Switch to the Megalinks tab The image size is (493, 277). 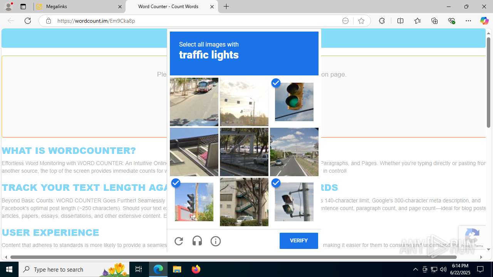[79, 7]
